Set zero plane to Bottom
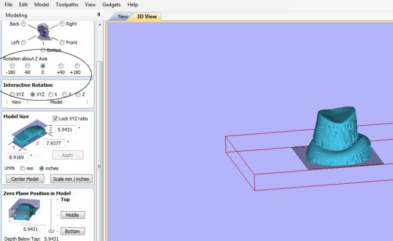 (72, 231)
